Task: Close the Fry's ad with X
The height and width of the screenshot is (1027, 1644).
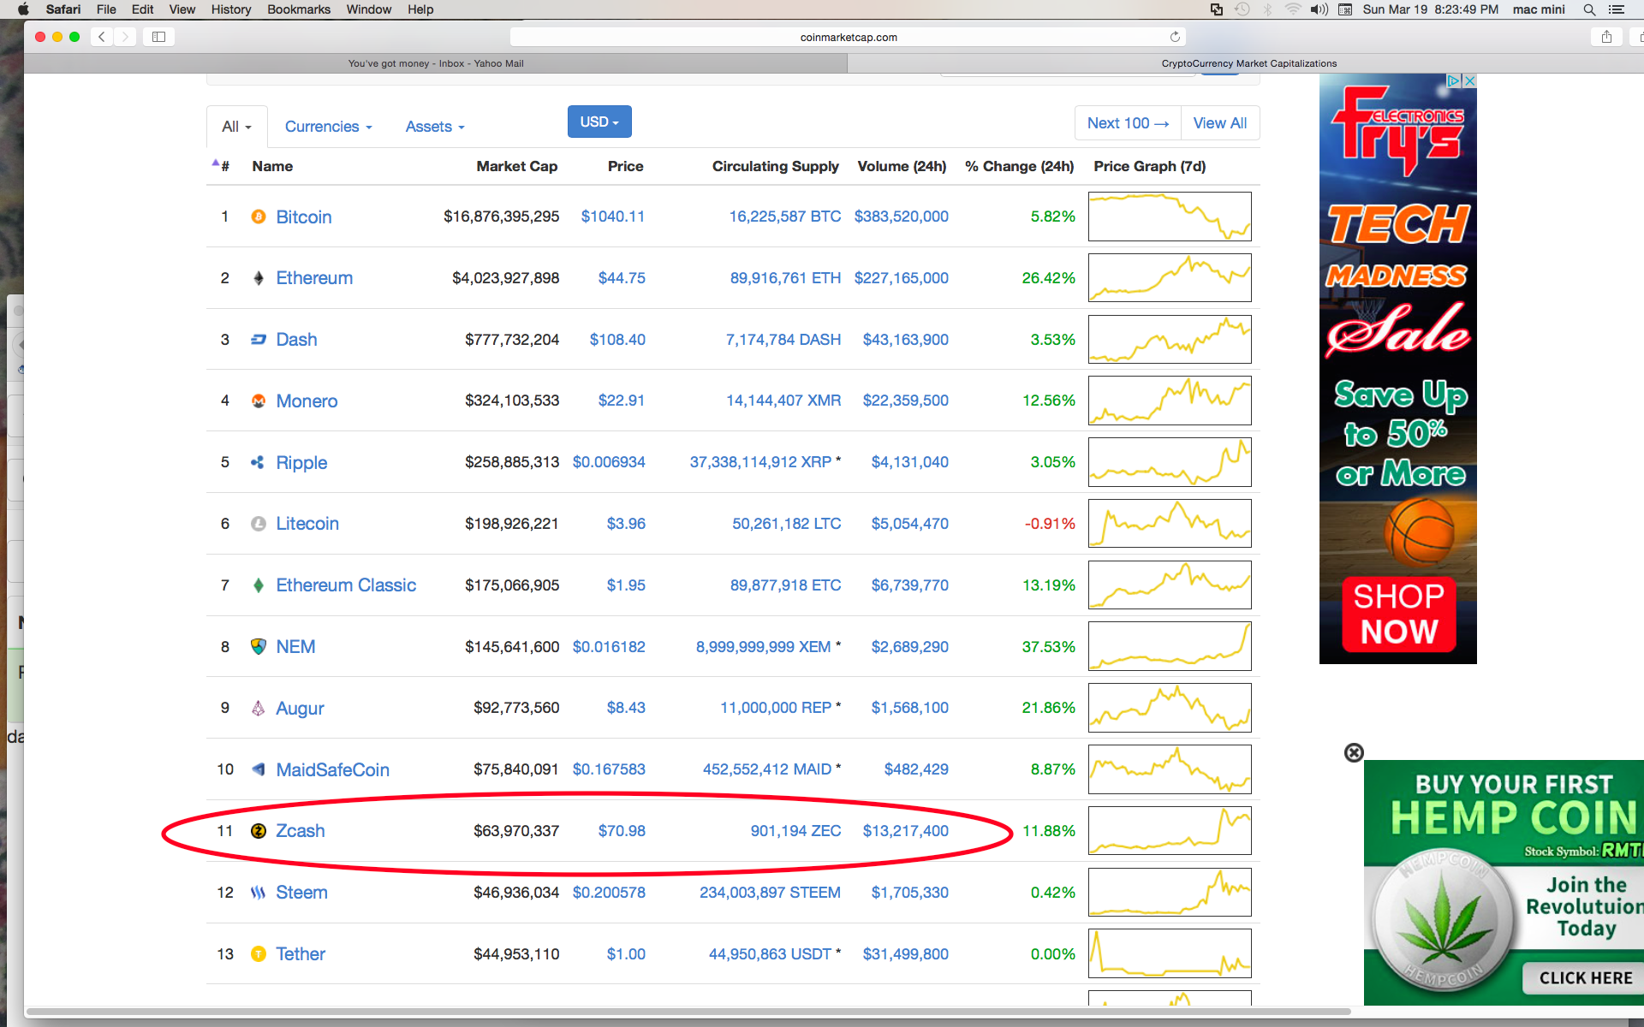Action: (x=1469, y=80)
